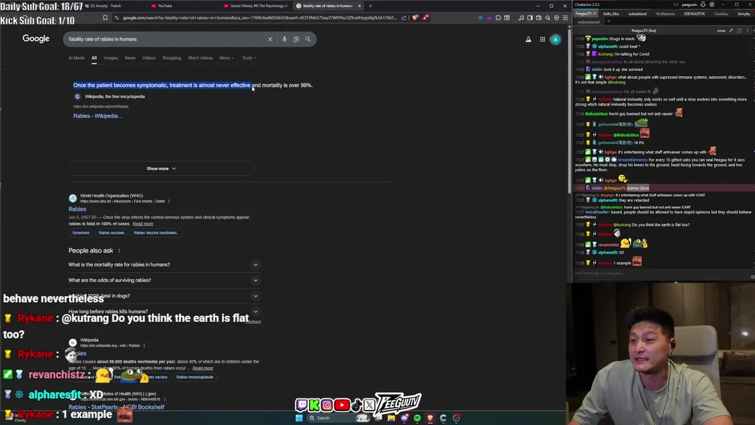Switch to Videos search tab
Viewport: 755px width, 425px height.
(x=149, y=58)
